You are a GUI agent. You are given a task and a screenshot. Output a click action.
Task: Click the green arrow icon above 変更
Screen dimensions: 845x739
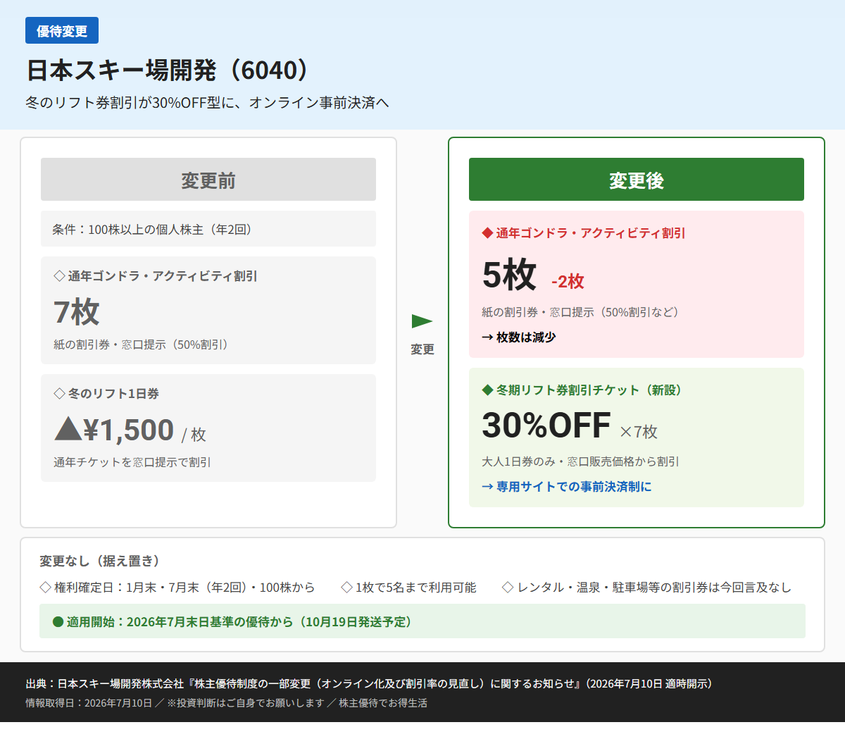(423, 321)
